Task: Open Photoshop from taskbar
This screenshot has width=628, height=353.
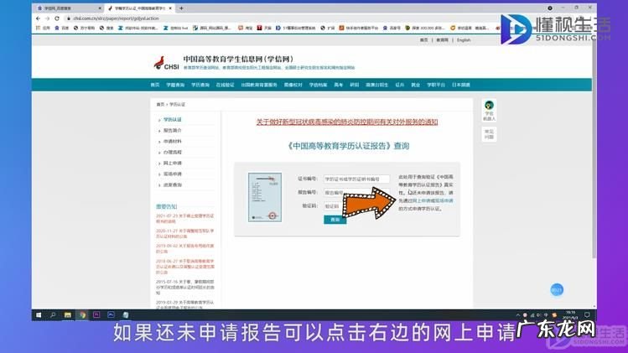Action: pos(111,315)
